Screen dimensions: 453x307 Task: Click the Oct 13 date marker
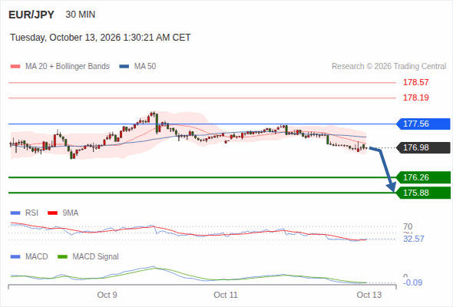[369, 295]
